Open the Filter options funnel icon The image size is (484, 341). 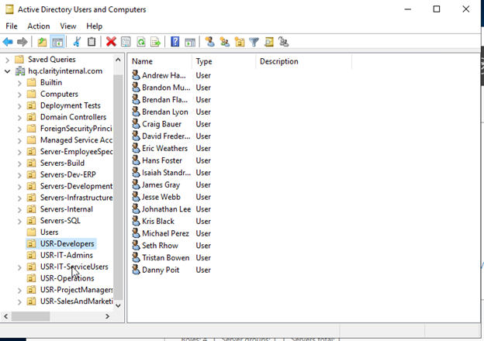[x=254, y=42]
